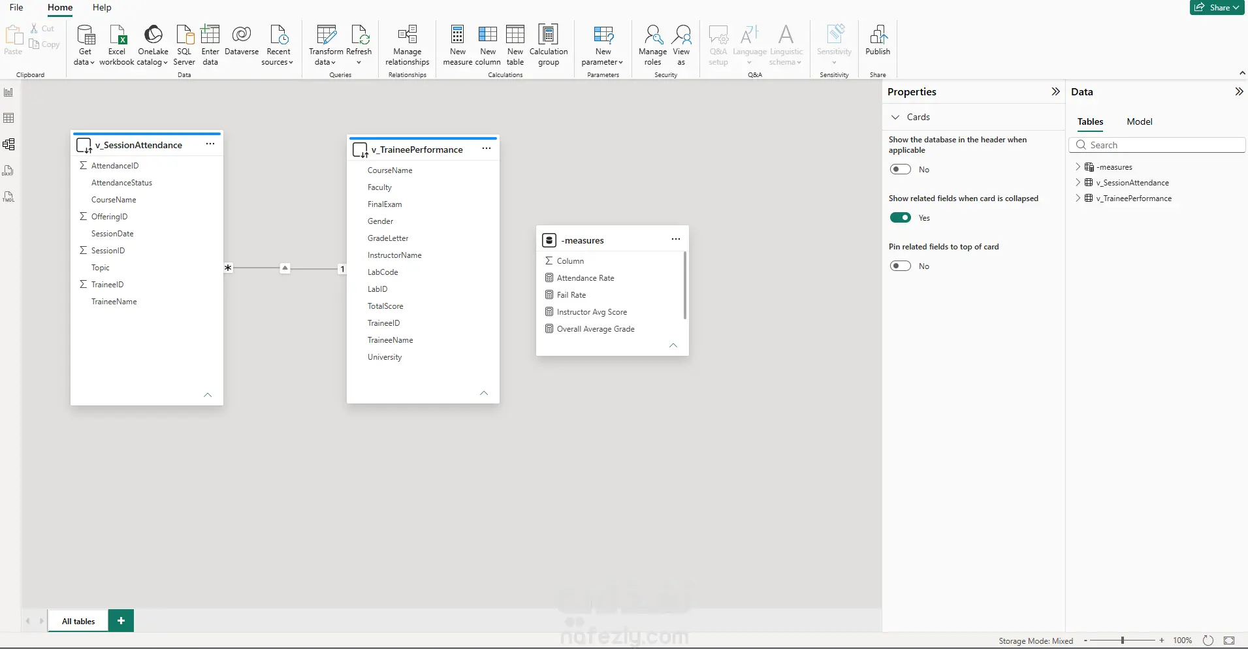Open the File menu
The height and width of the screenshot is (649, 1248).
[16, 7]
